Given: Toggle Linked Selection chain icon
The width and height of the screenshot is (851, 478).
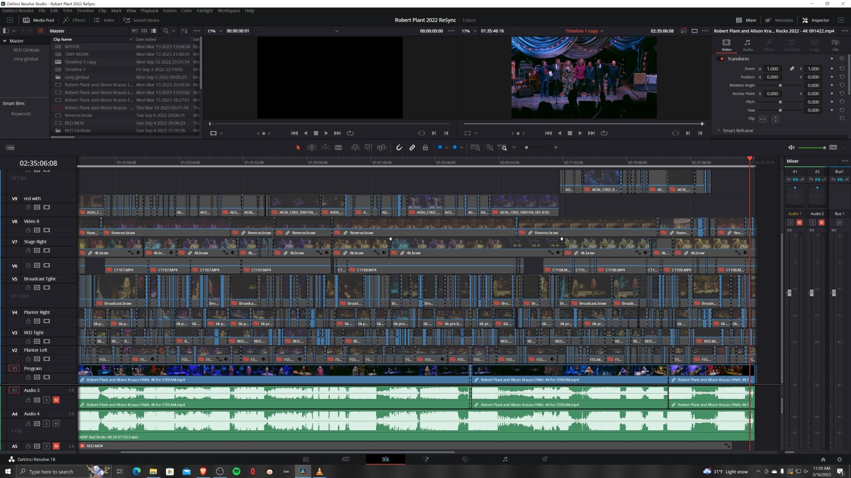Looking at the screenshot, I should [412, 148].
